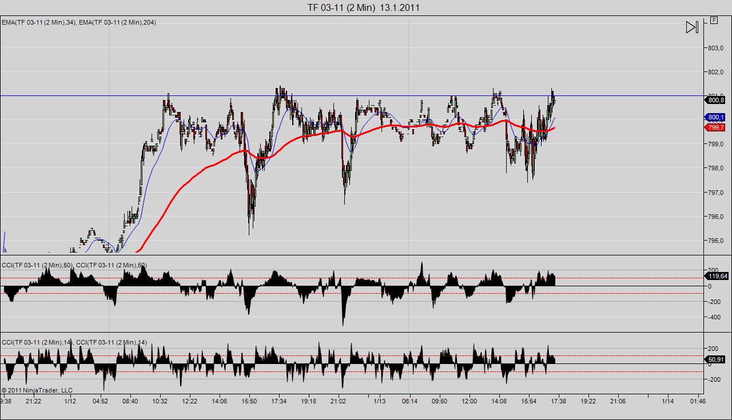Image resolution: width=732 pixels, height=420 pixels.
Task: Click the 17:38 time axis label
Action: 558,401
